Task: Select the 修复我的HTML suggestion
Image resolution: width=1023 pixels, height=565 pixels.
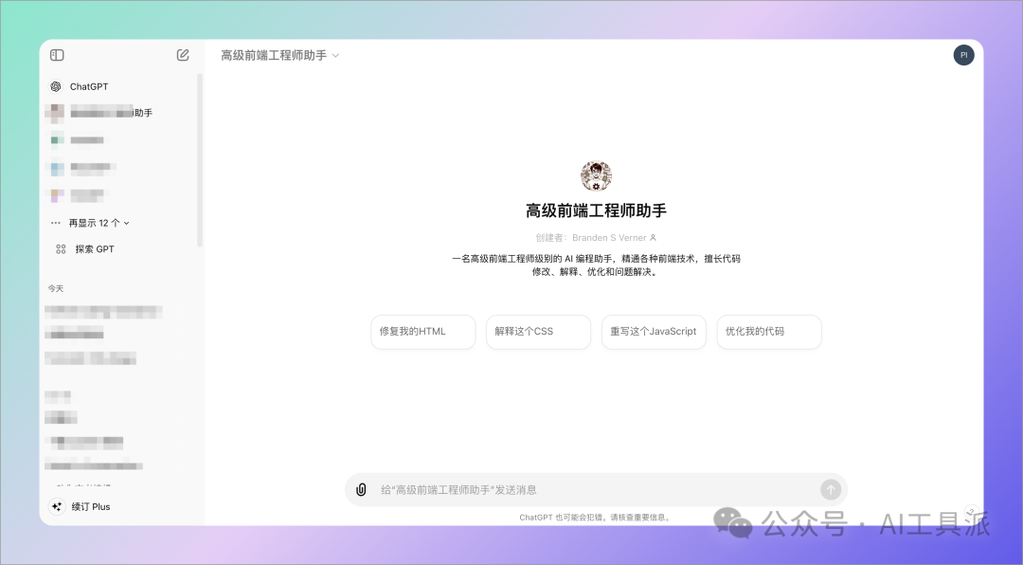Action: click(422, 332)
